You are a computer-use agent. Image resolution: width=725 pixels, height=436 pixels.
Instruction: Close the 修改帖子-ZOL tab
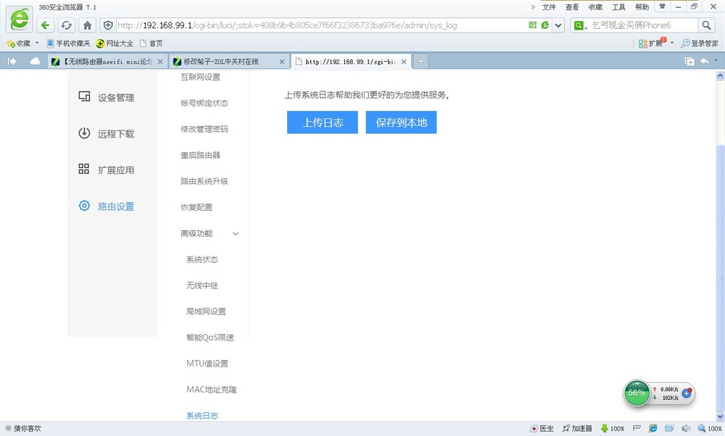282,62
